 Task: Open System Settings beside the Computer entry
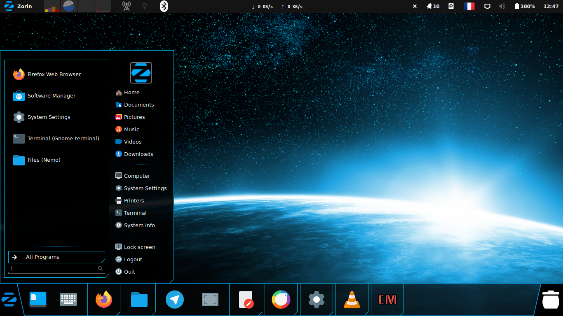pos(141,188)
